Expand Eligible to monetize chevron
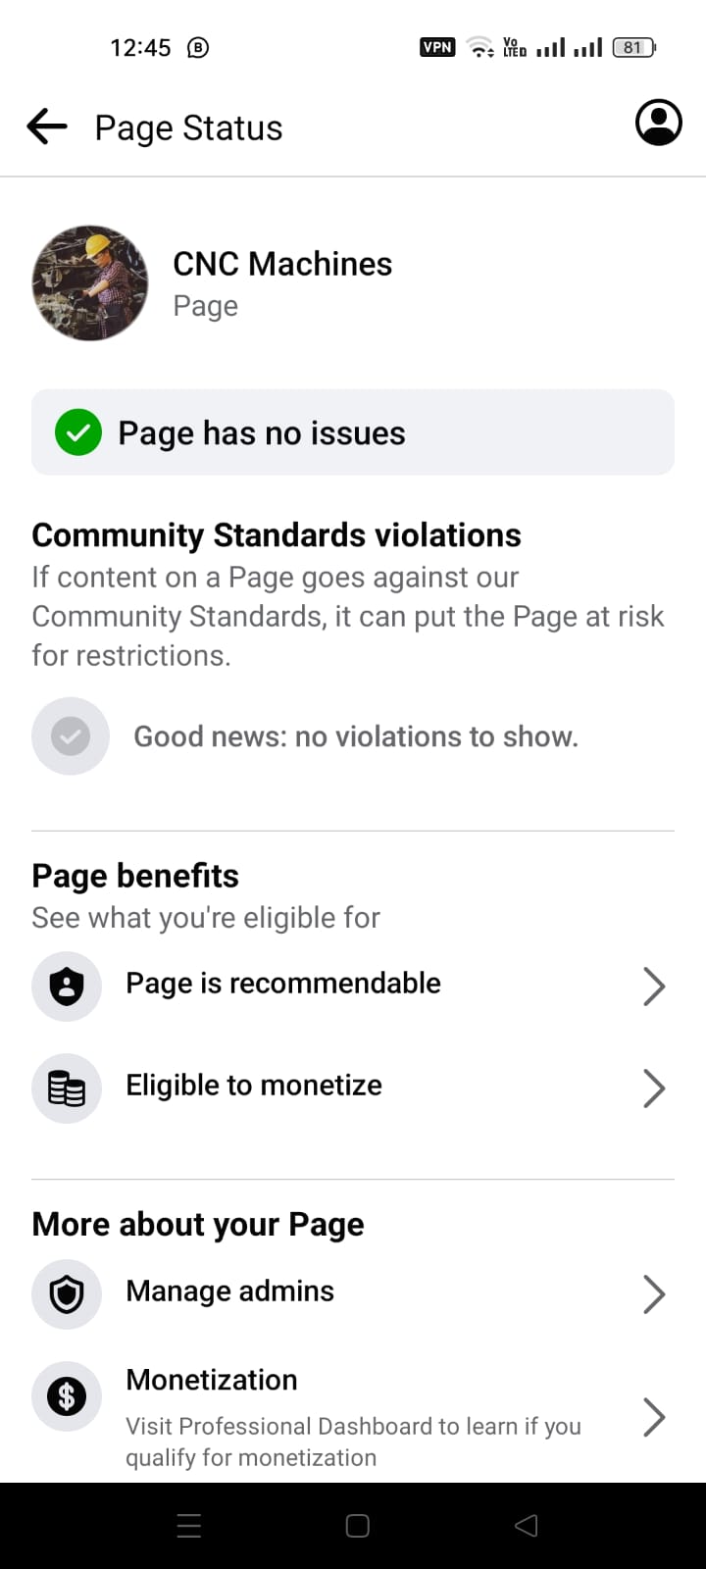This screenshot has height=1569, width=706. click(654, 1088)
